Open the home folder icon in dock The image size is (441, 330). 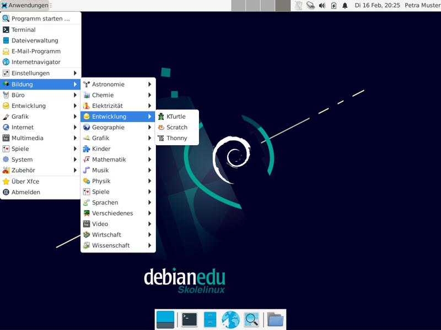click(x=275, y=320)
